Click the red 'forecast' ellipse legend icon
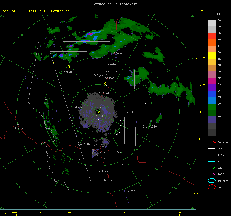231x216 pixels. pos(211,187)
